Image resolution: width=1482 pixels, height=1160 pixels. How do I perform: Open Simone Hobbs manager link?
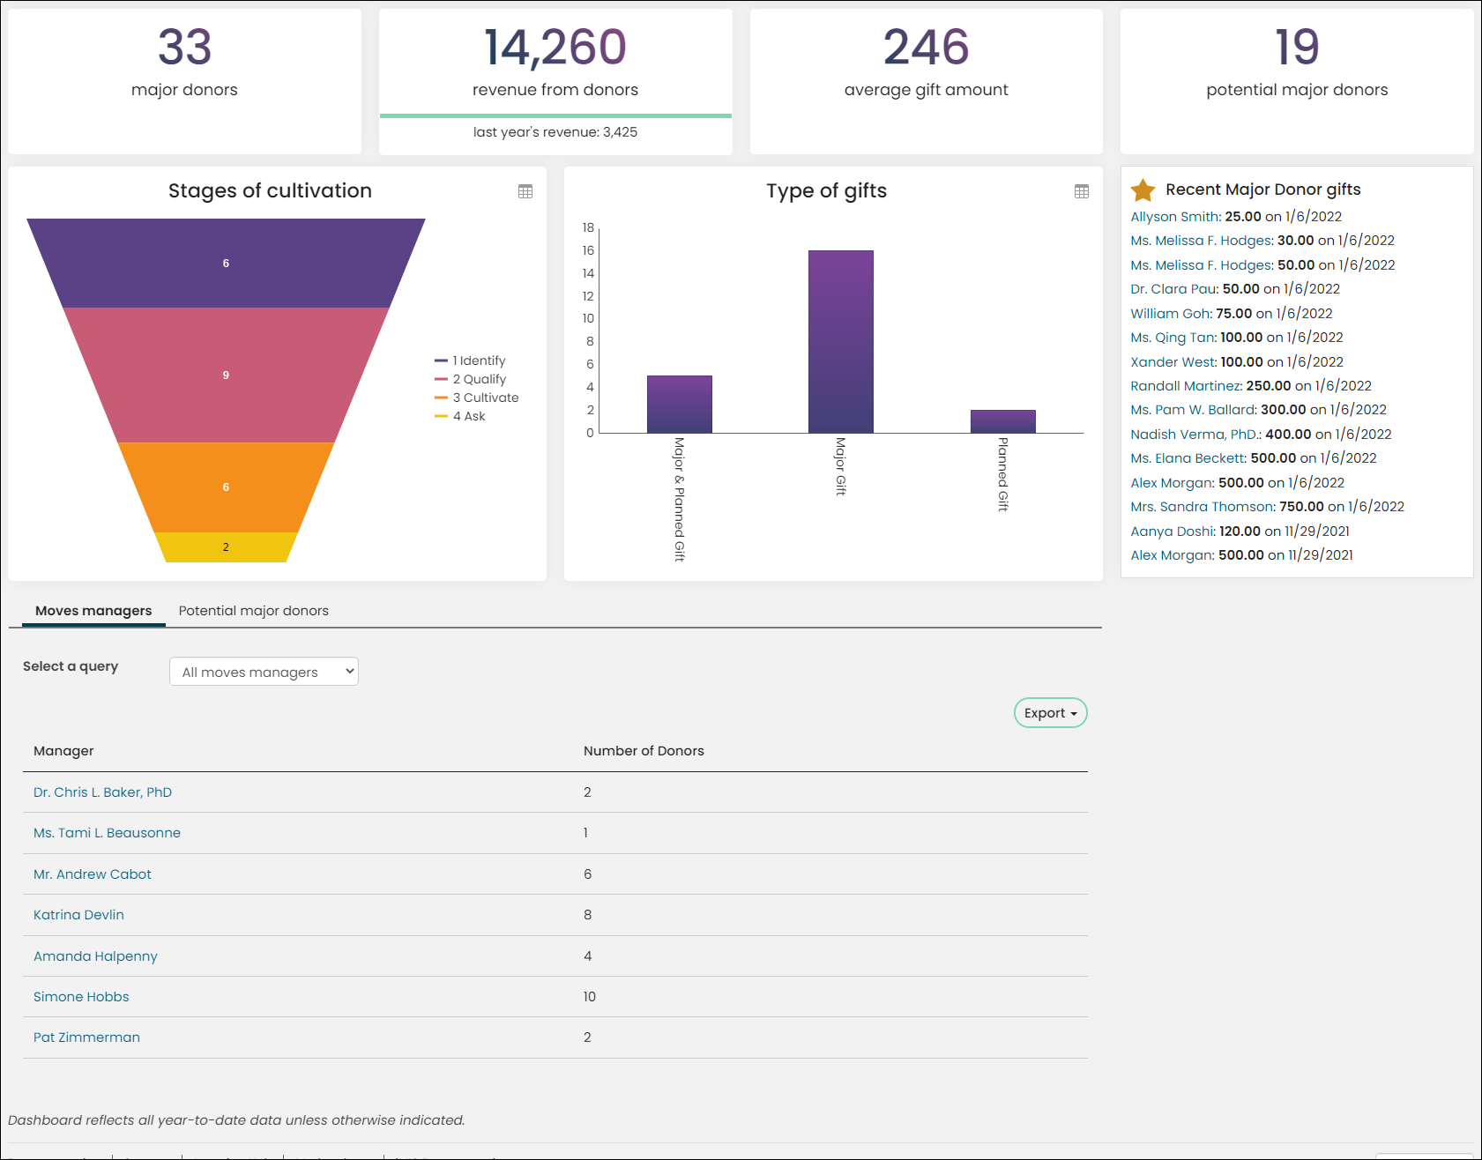pos(81,997)
